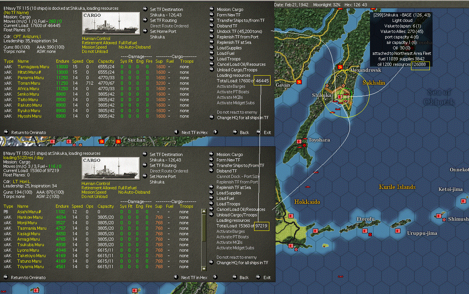The height and width of the screenshot is (294, 469).
Task: Open ship Toyama Maru in TF 150 list
Action: [30, 267]
